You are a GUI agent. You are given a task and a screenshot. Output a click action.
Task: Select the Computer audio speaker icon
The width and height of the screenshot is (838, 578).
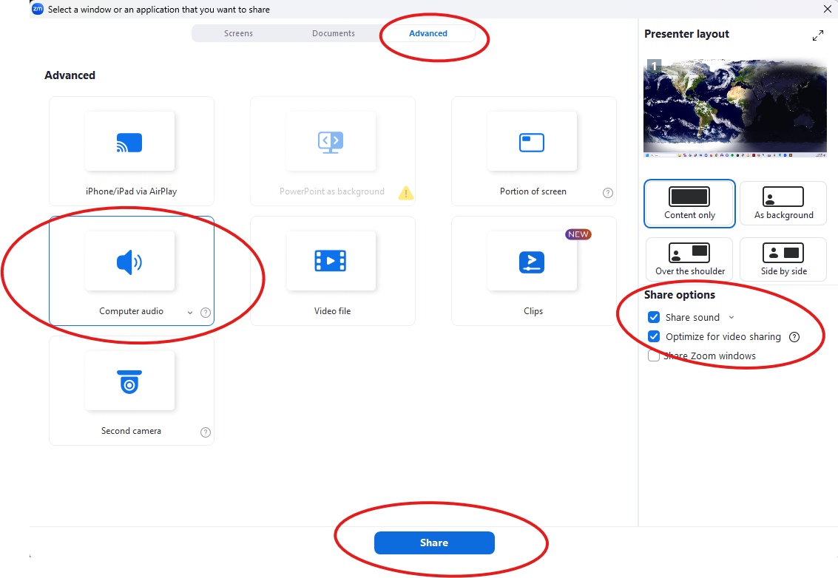(x=129, y=262)
